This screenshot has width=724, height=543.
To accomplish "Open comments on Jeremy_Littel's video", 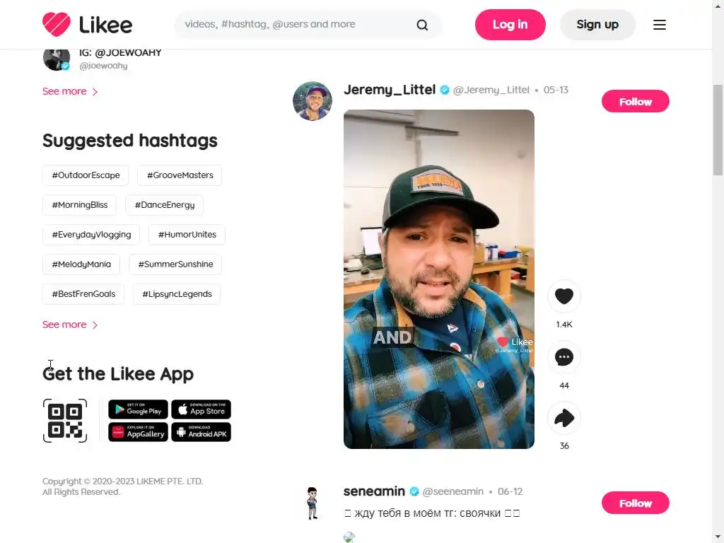I will (x=564, y=357).
